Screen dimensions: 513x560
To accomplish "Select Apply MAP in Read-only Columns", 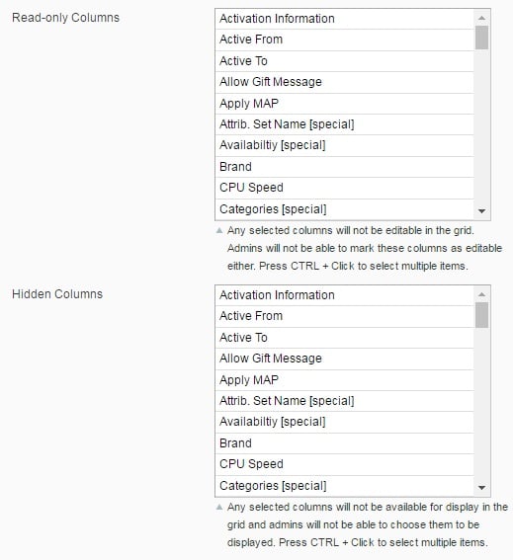I will (345, 104).
